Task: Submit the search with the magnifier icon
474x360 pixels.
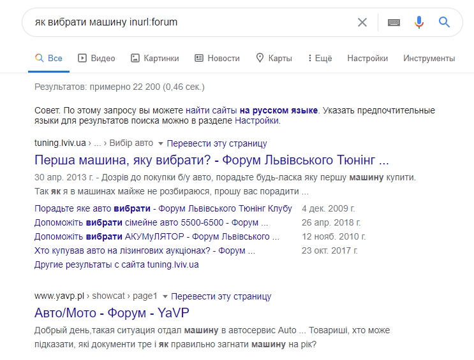Action: [444, 22]
